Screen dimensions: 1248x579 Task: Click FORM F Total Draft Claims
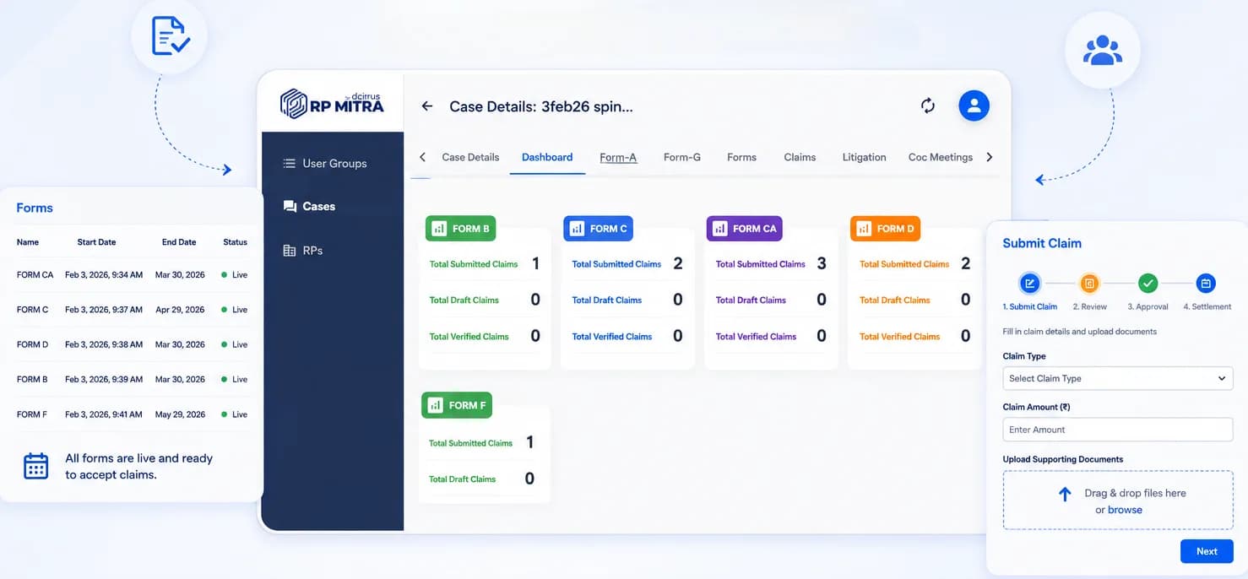tap(462, 479)
